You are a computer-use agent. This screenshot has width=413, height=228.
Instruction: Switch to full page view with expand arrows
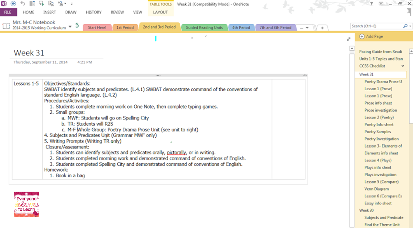[348, 39]
